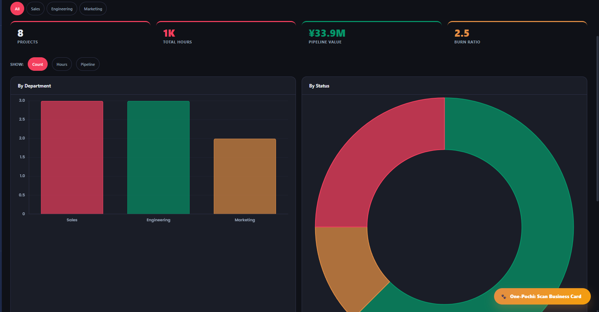Click the 2.5 Burn Ratio card

[517, 35]
